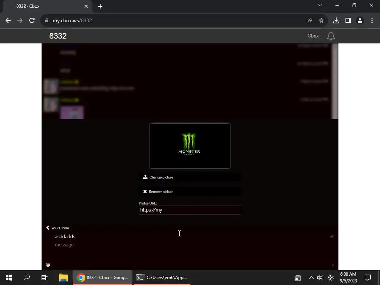This screenshot has width=380, height=285.
Task: Open the emoji picker
Action: pos(48,265)
